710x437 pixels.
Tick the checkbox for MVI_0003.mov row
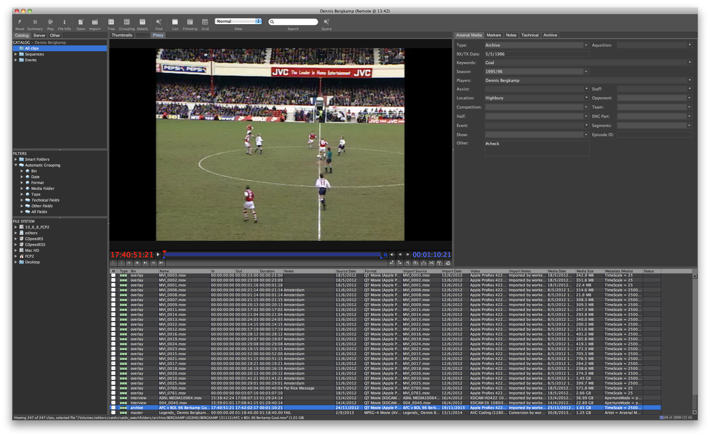tap(113, 275)
